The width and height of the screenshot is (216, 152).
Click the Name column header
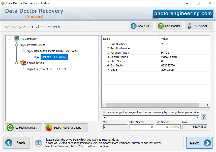pyautogui.click(x=131, y=39)
